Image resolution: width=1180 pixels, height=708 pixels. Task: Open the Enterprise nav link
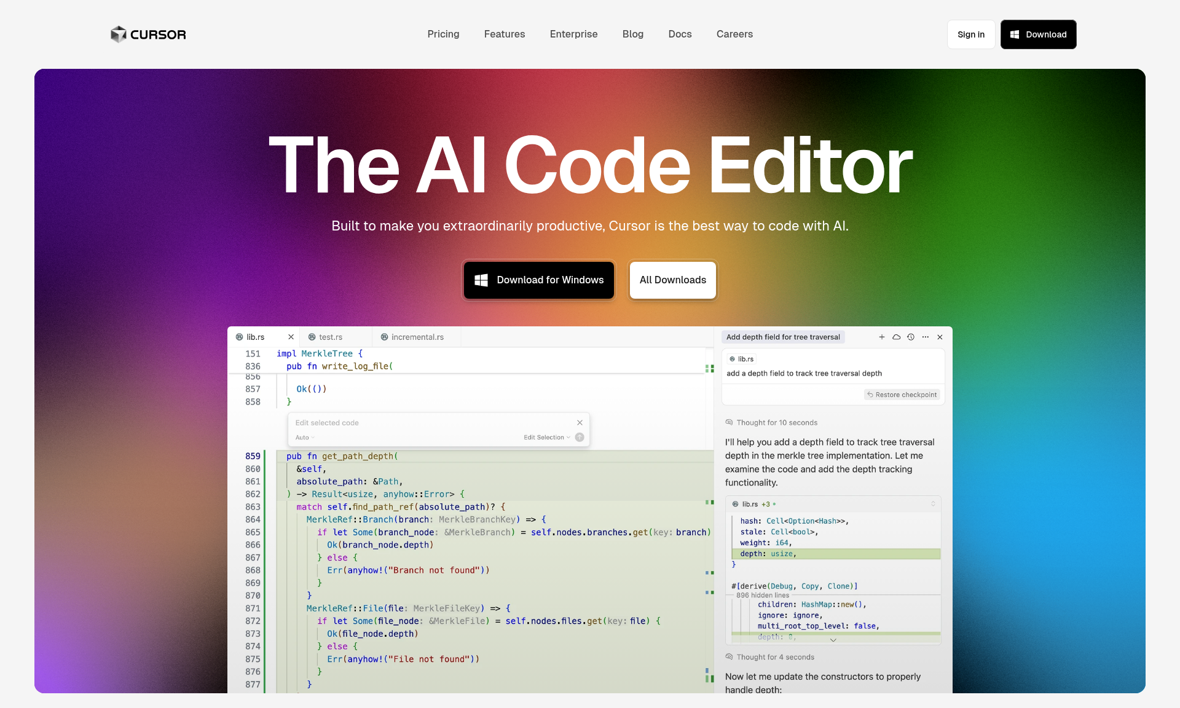point(573,34)
